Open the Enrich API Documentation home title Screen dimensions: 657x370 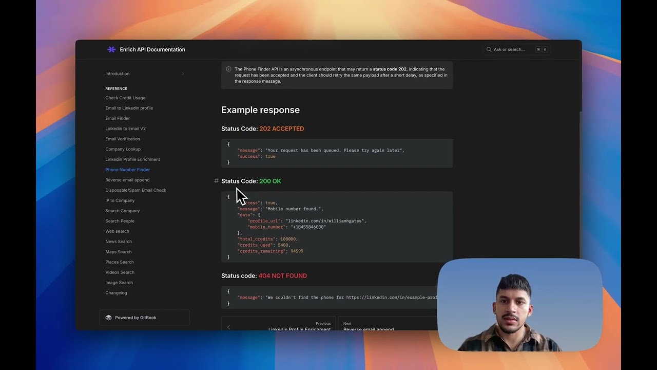[152, 49]
